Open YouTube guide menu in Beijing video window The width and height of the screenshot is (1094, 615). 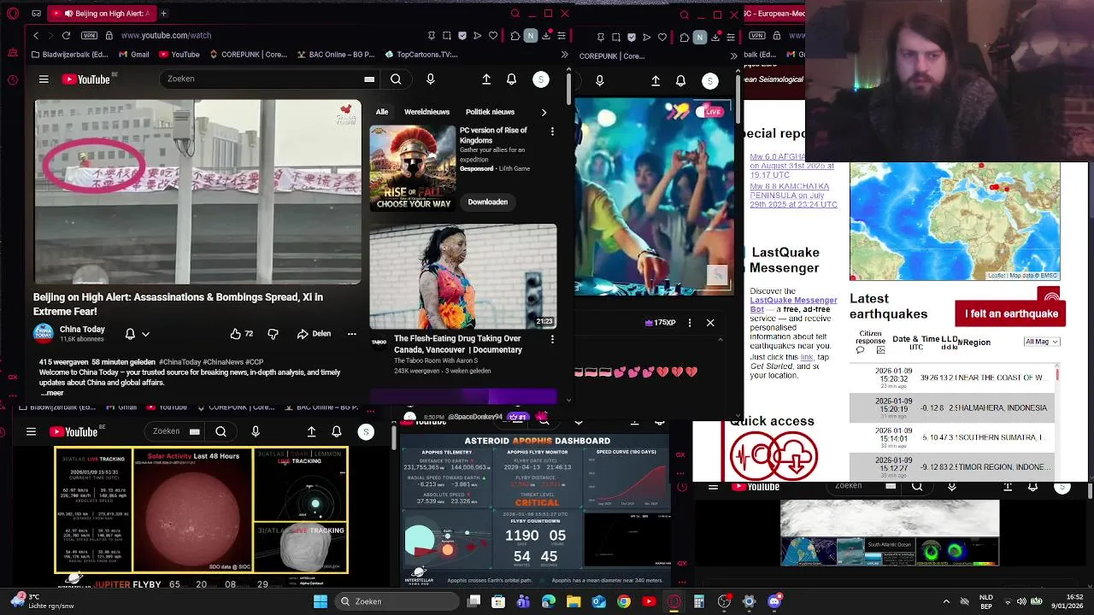[x=44, y=79]
